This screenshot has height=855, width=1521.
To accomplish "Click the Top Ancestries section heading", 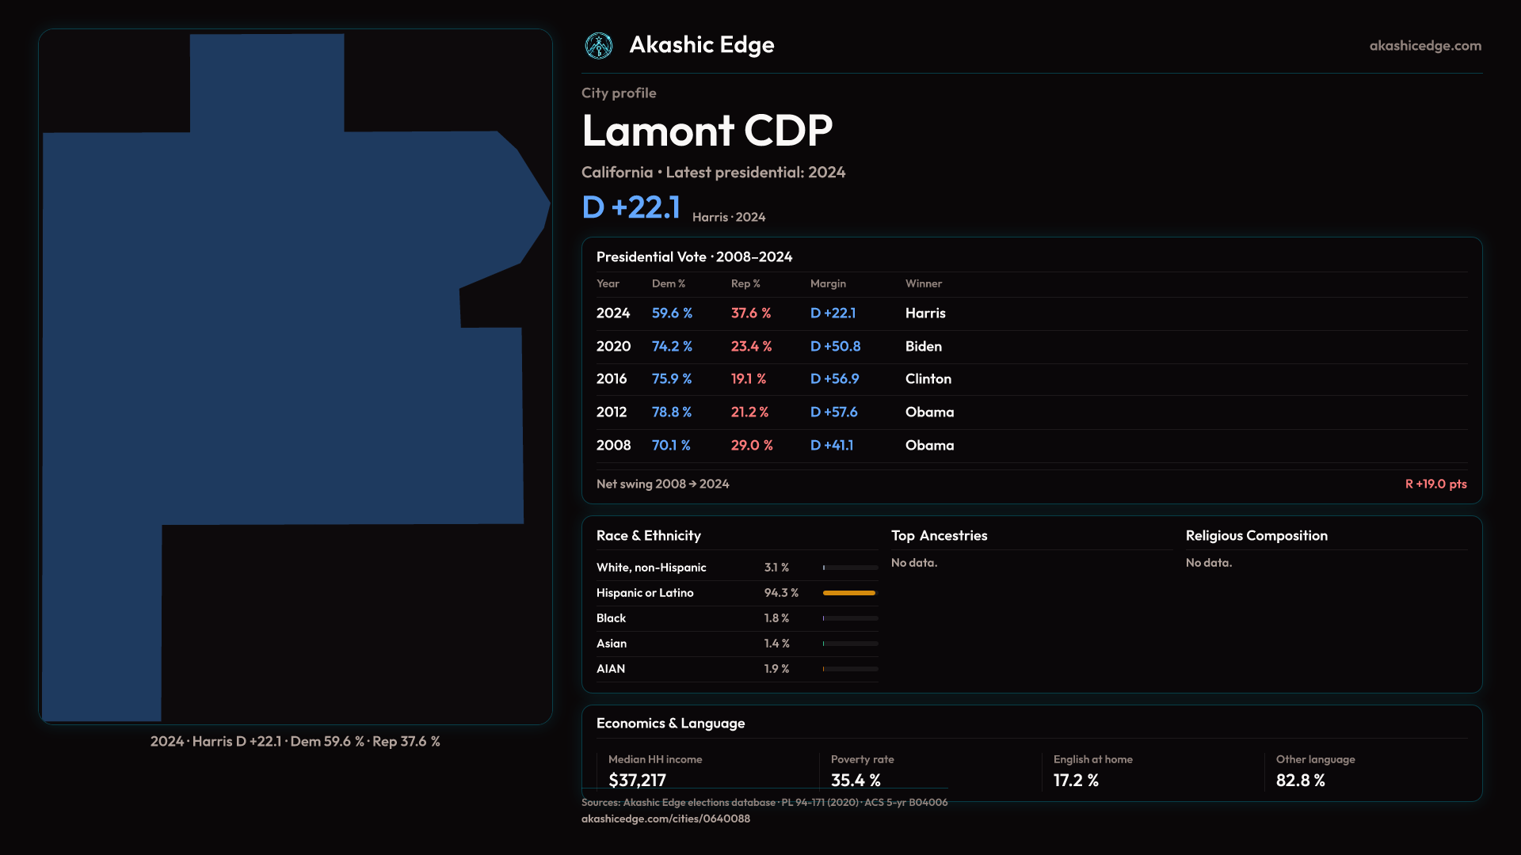I will (939, 536).
